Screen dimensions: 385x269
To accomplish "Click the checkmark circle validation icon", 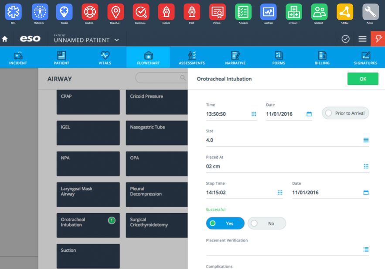I will 345,39.
